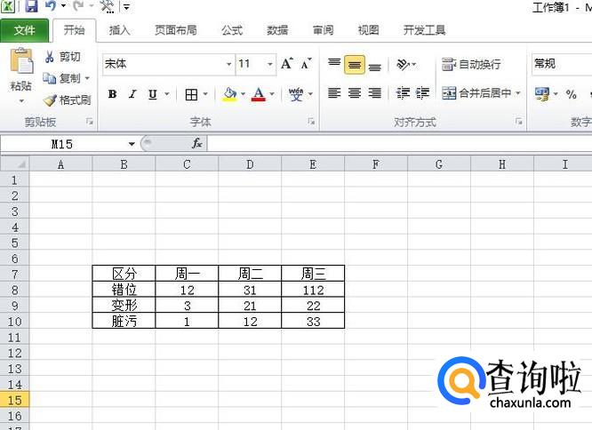The image size is (592, 430).
Task: Switch to the 插入 ribbon tab
Action: pyautogui.click(x=119, y=30)
